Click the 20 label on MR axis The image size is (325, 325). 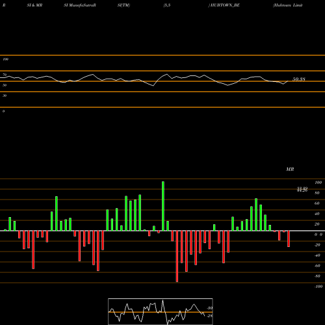tap(317, 224)
